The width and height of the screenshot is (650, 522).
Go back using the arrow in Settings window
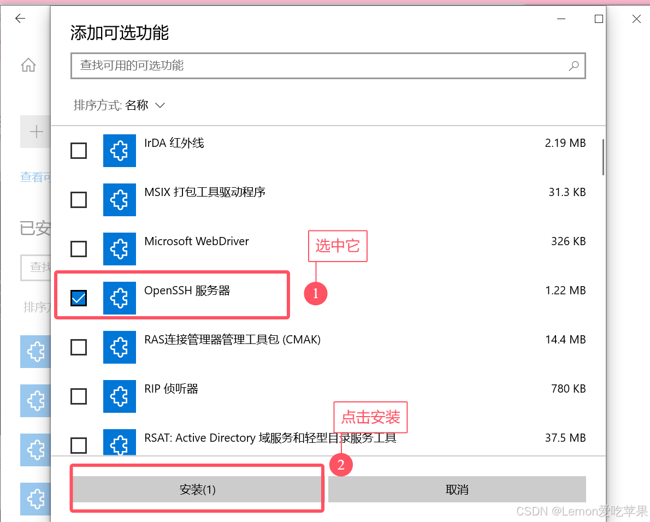[x=20, y=18]
